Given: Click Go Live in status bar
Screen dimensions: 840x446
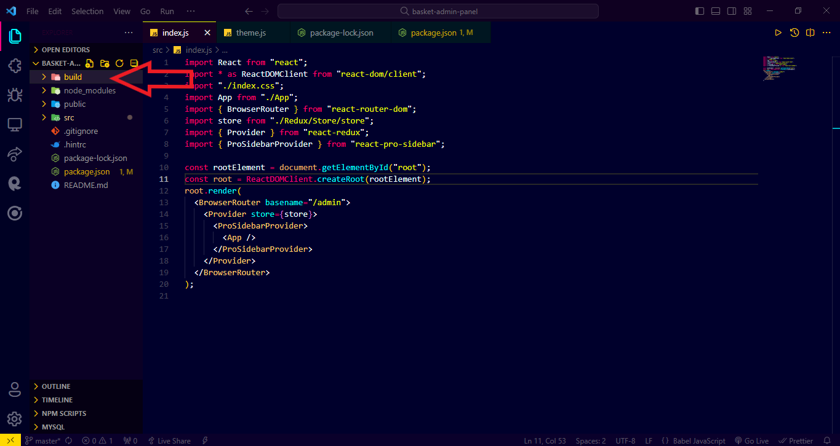Looking at the screenshot, I should point(752,440).
